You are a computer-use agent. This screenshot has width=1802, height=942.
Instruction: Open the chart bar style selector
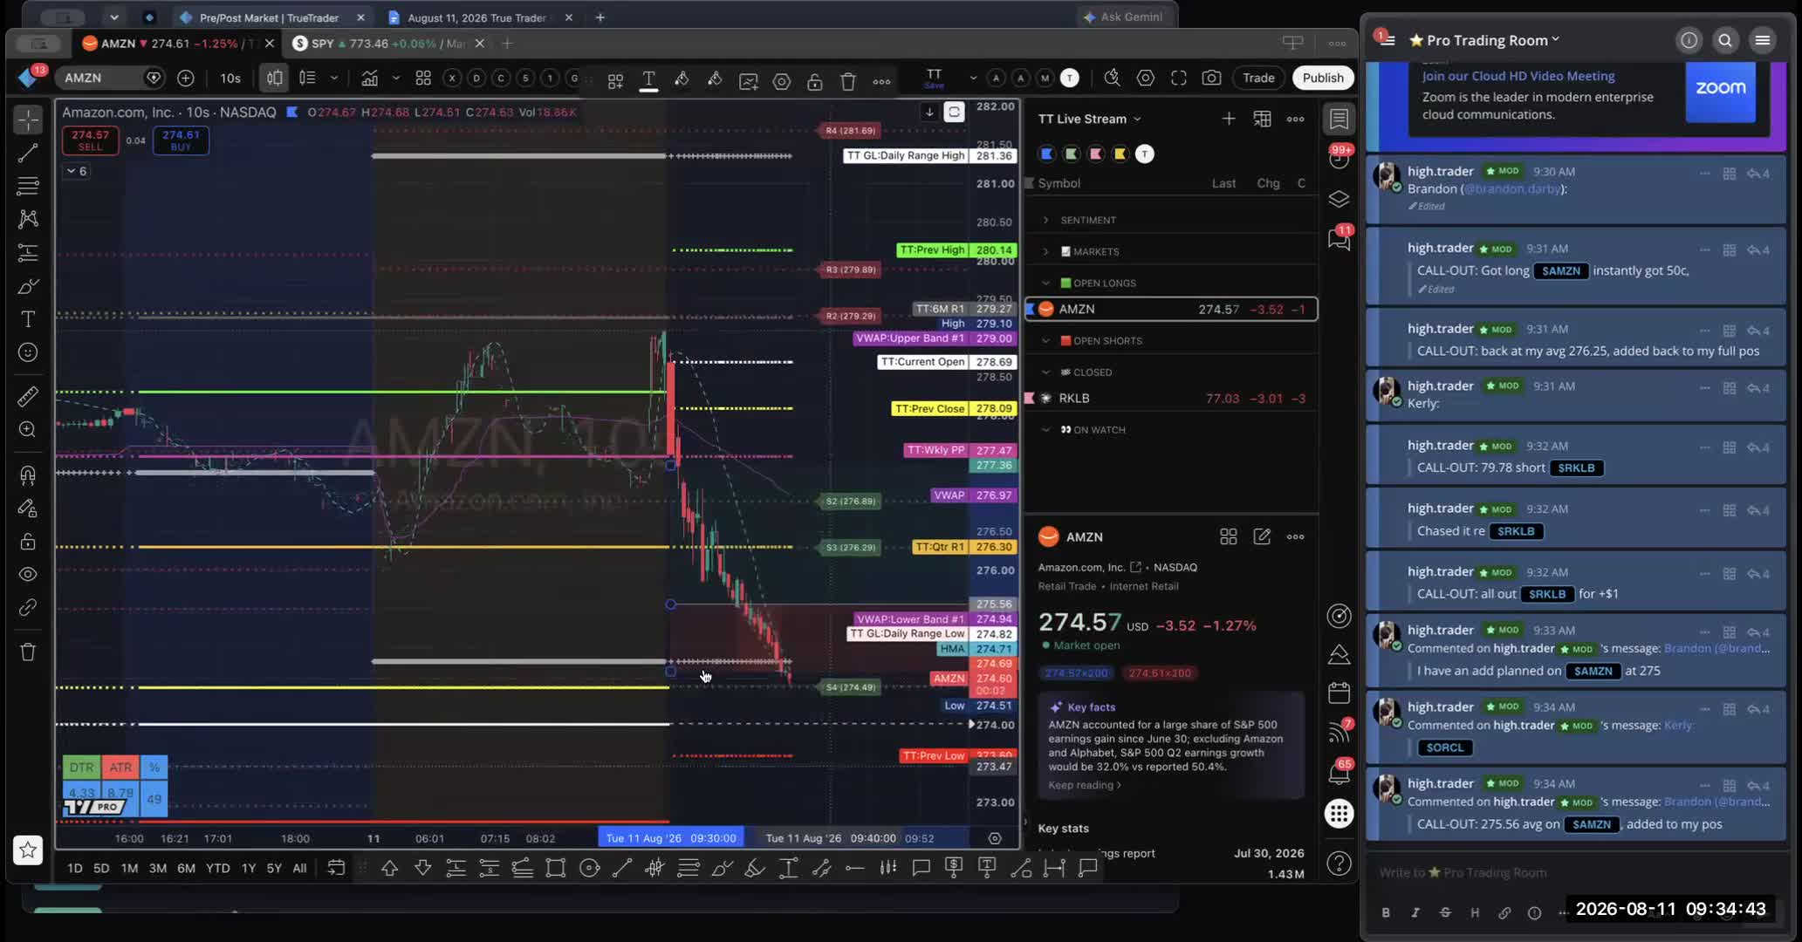[x=274, y=78]
